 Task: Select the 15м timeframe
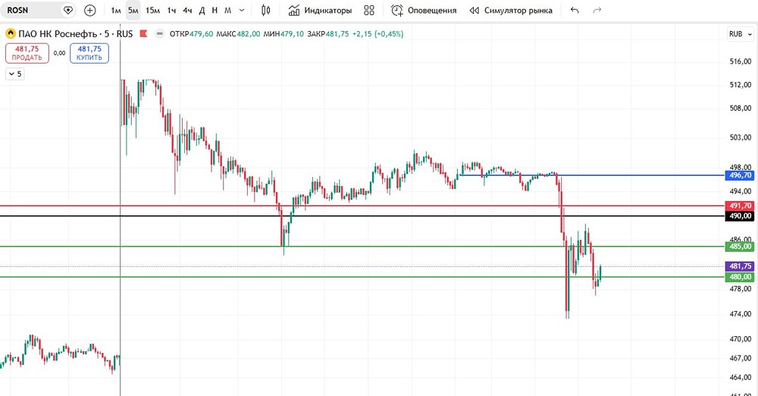[x=153, y=10]
